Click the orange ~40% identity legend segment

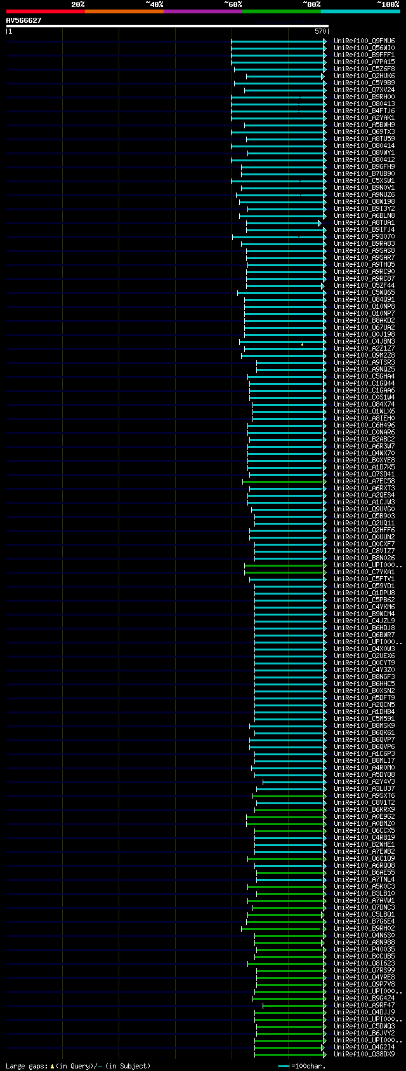[124, 11]
